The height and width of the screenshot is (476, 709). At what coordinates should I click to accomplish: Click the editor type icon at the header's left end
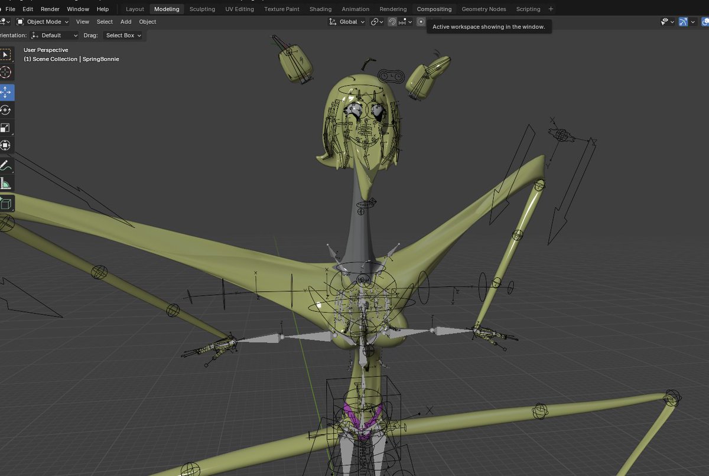pyautogui.click(x=5, y=22)
